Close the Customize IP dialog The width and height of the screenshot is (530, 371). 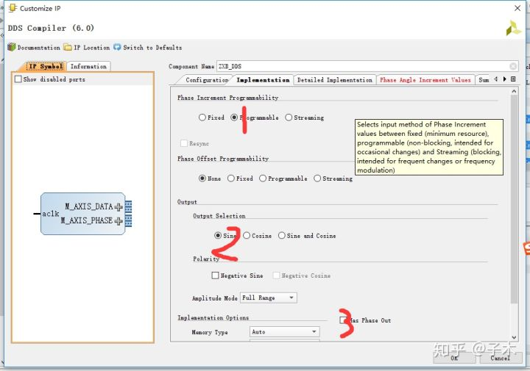pos(517,8)
